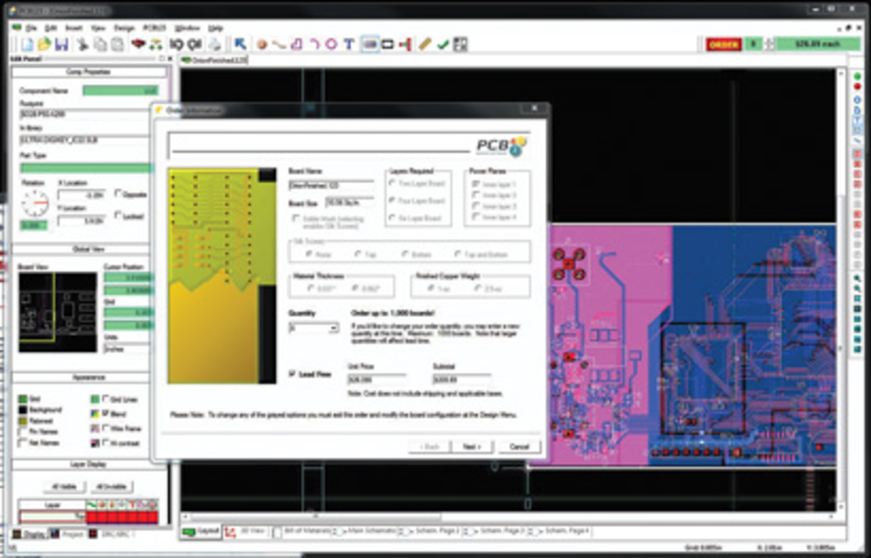Select the circle drawing tool
Viewport: 871px width, 558px height.
[332, 44]
